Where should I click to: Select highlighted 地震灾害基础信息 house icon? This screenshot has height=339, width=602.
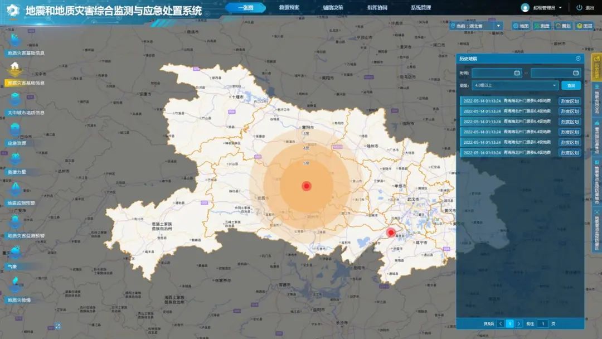pos(14,69)
